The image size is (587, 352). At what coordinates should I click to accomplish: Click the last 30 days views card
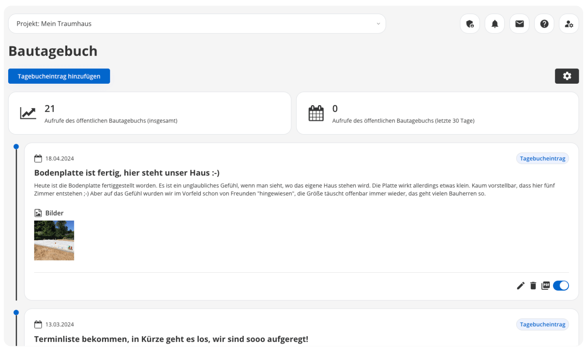click(437, 113)
